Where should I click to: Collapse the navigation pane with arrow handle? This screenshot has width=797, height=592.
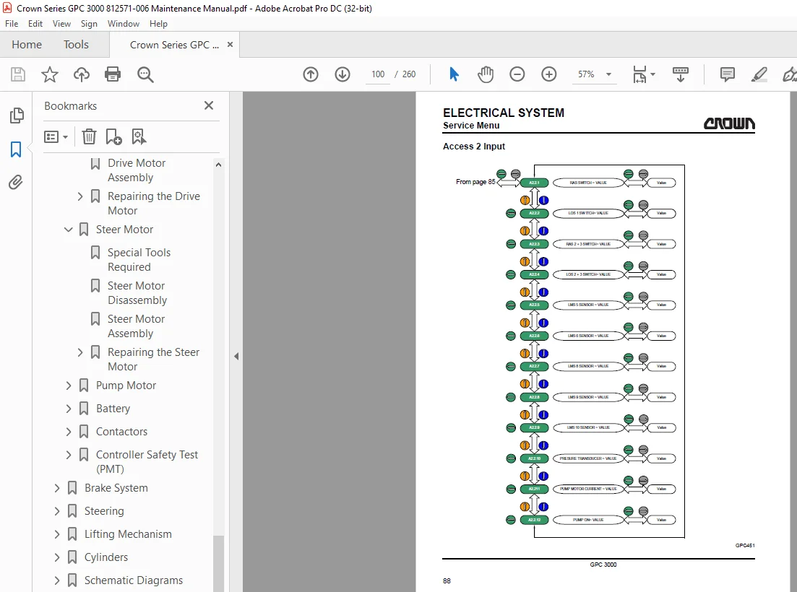(x=236, y=357)
